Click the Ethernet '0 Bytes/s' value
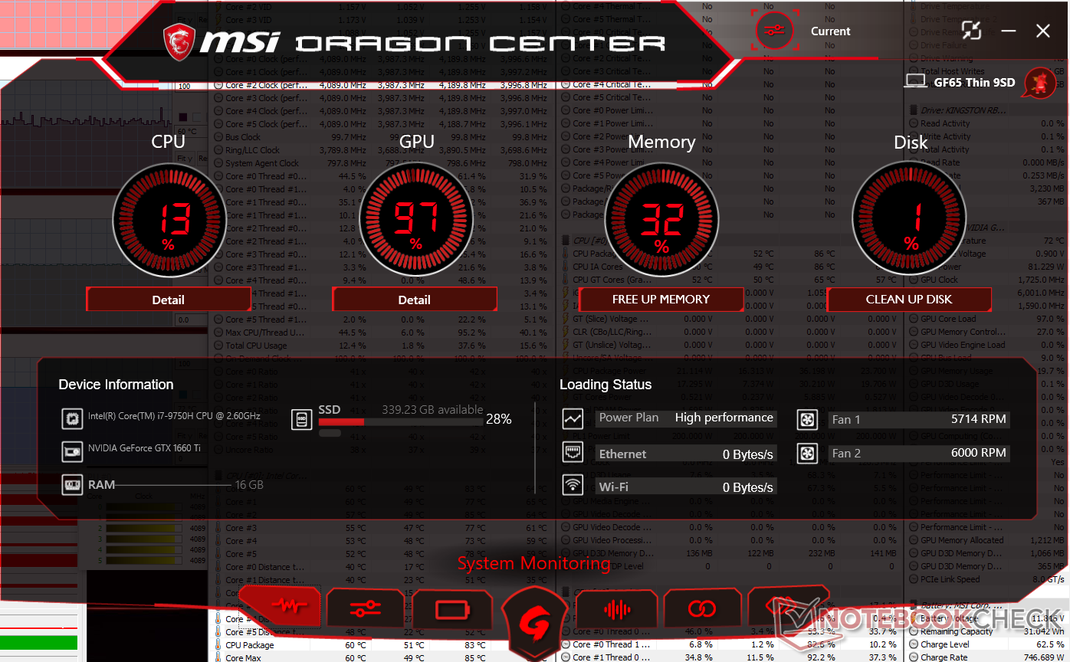 click(748, 454)
